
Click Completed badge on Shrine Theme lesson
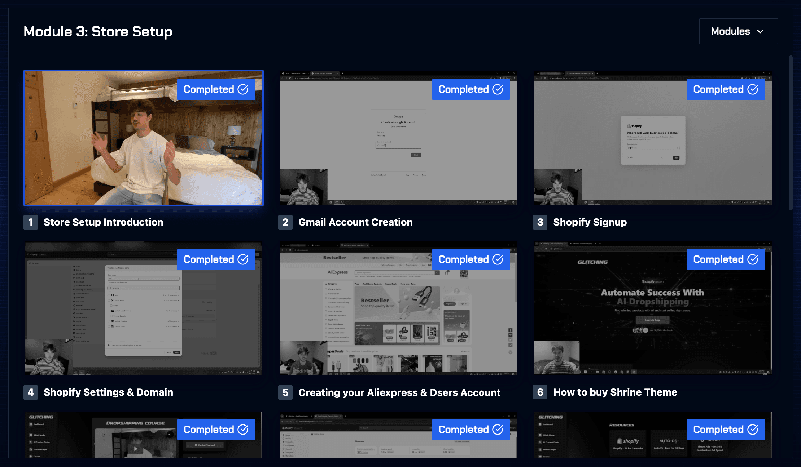(x=726, y=259)
